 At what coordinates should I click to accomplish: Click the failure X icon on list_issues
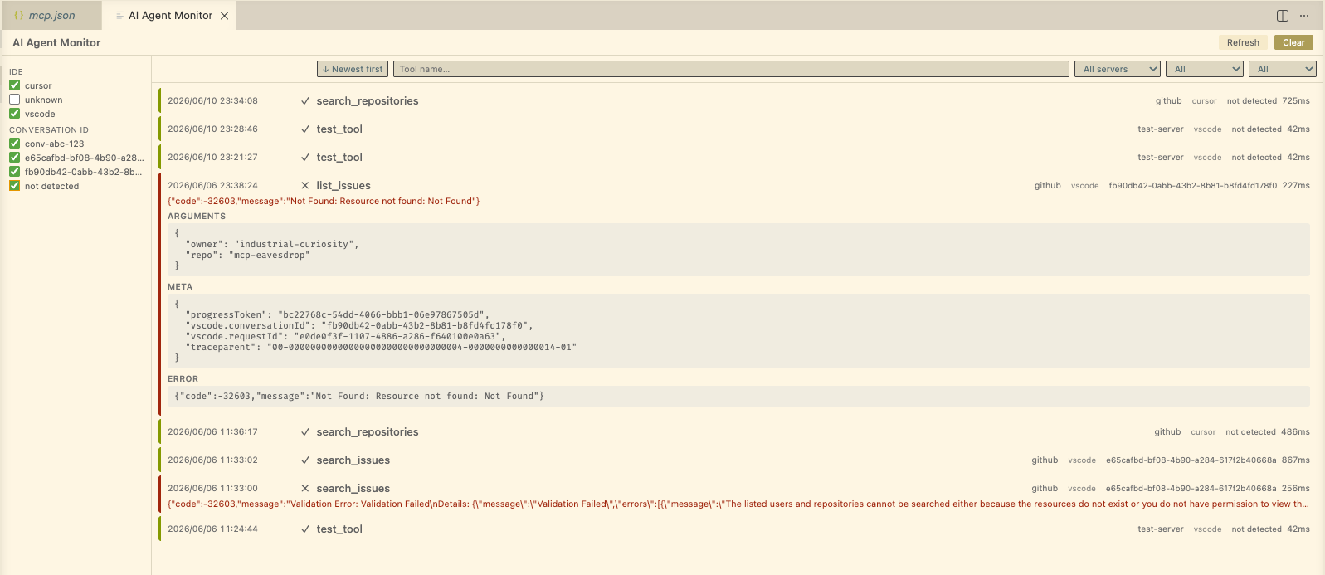(305, 186)
